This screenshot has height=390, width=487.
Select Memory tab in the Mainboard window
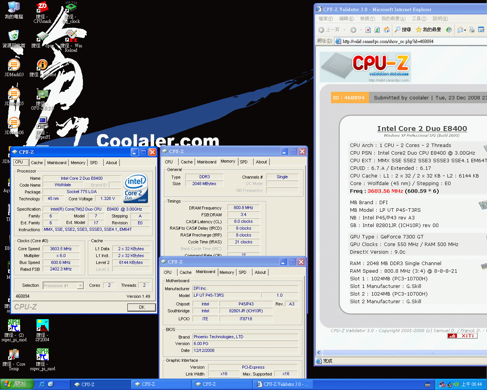pyautogui.click(x=227, y=272)
